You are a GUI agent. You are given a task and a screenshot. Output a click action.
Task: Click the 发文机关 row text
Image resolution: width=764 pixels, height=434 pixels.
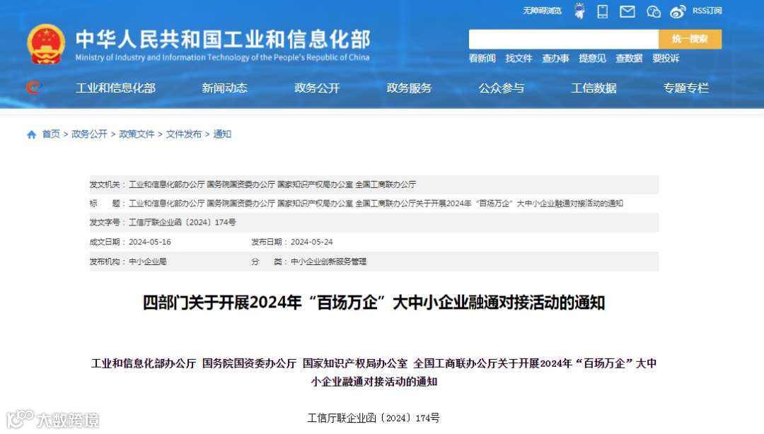(272, 184)
